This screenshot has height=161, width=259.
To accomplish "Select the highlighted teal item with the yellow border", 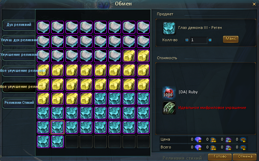I will 57,127.
